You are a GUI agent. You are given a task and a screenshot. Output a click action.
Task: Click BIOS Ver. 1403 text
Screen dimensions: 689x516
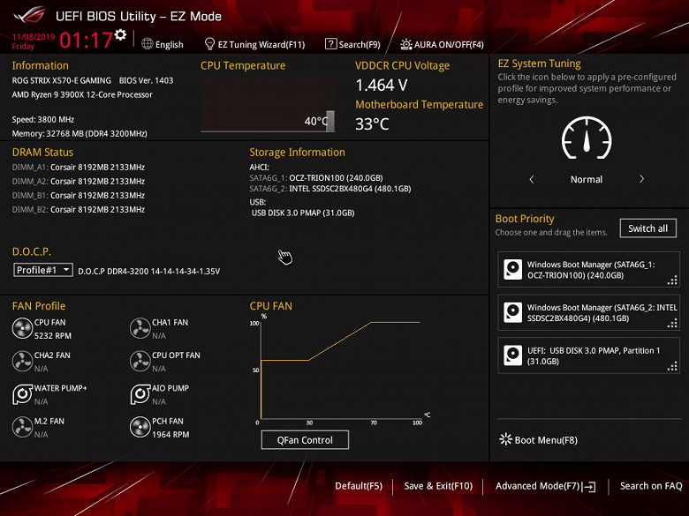(146, 80)
